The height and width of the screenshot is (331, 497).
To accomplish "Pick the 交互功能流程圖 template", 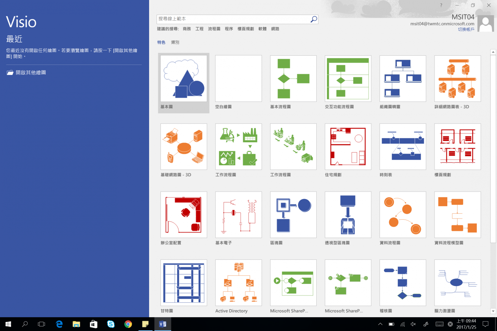I will [x=348, y=78].
